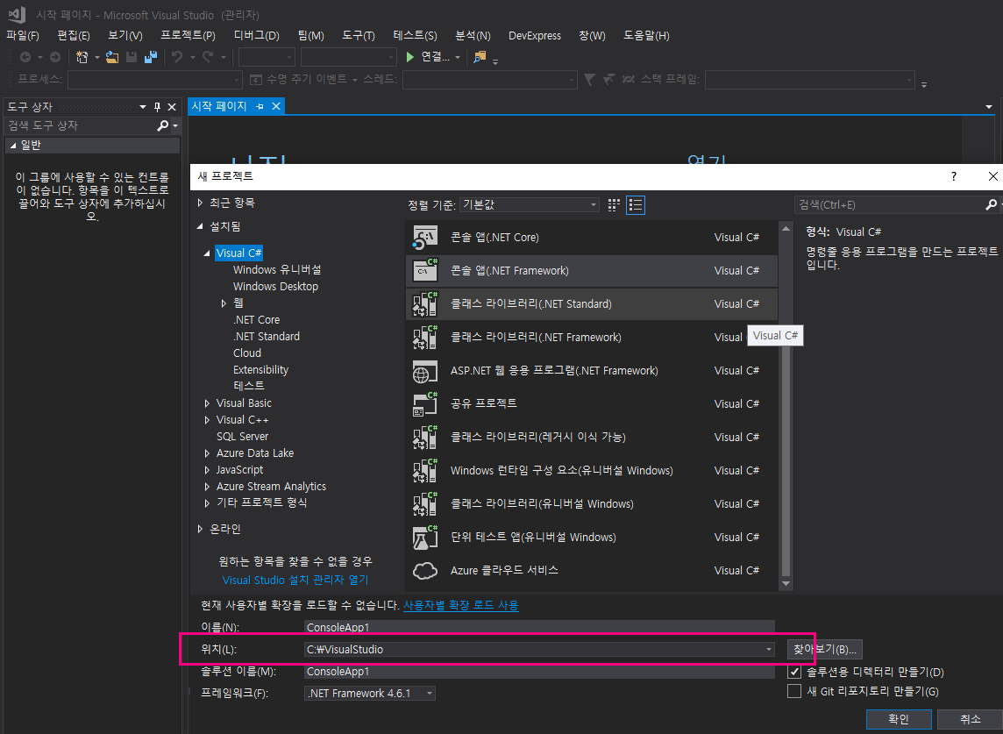Image resolution: width=1003 pixels, height=734 pixels.
Task: Expand the 웹 tree node
Action: (224, 303)
